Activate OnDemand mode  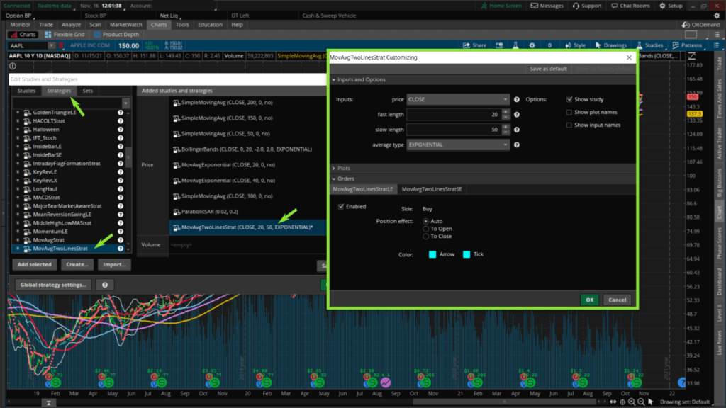tap(701, 25)
